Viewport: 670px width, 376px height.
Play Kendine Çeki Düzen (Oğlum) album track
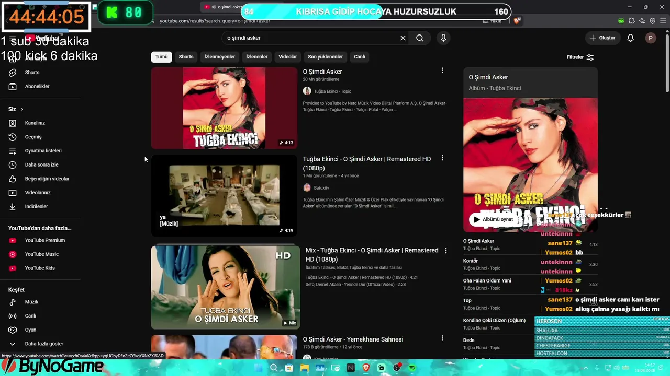click(530, 324)
